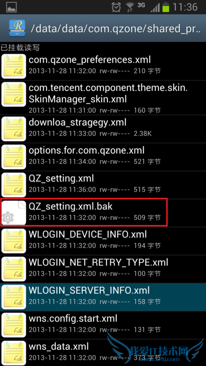Screen dimensions: 206x366
Task: Open QZ_setting.xml file entry
Action: click(103, 185)
